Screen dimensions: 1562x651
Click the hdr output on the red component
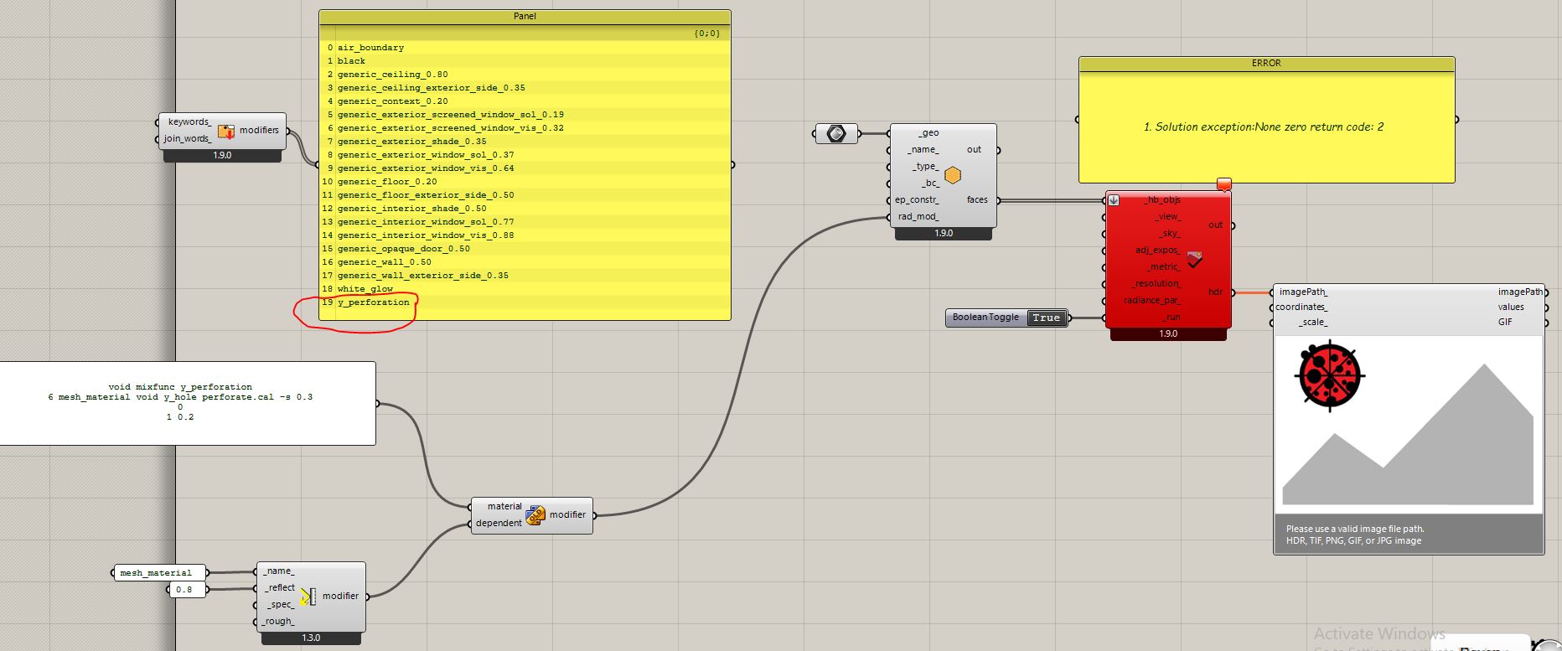point(1215,292)
